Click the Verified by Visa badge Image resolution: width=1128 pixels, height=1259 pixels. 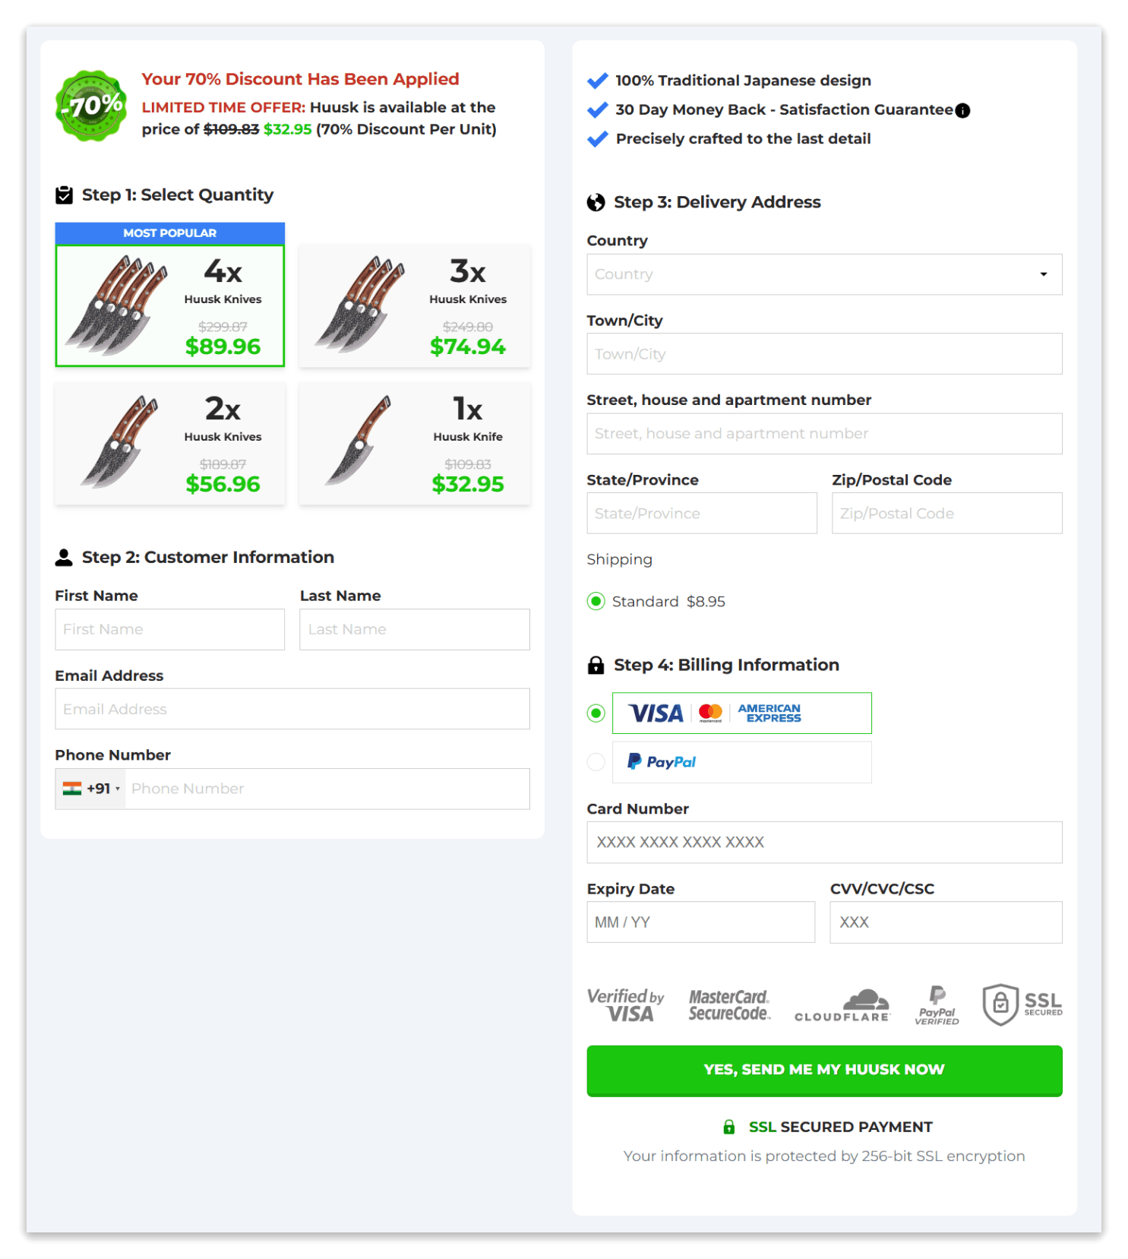[x=625, y=1004]
